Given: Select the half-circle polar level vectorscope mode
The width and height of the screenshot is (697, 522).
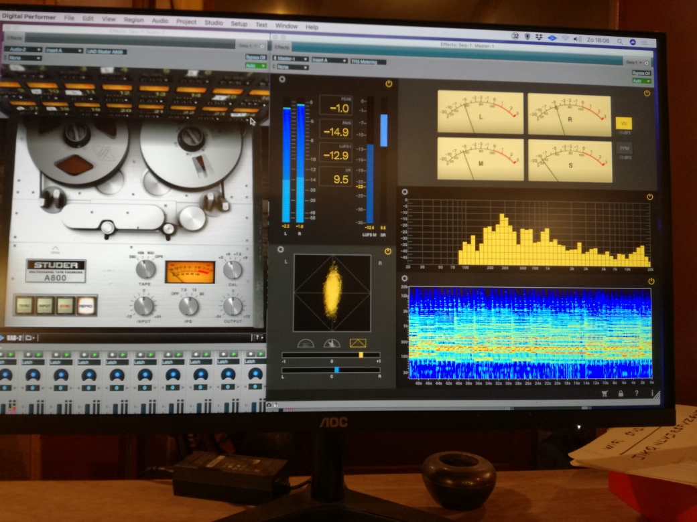Looking at the screenshot, I should [x=306, y=343].
